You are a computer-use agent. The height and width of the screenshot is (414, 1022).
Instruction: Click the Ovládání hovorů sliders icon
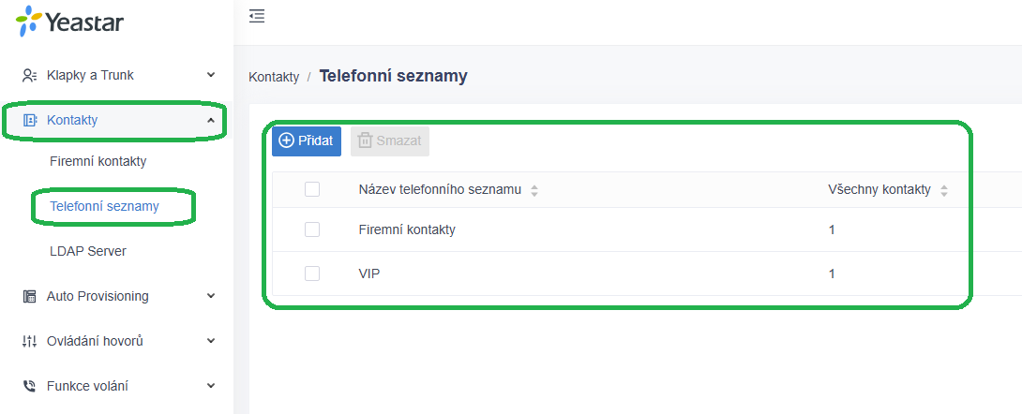(29, 341)
